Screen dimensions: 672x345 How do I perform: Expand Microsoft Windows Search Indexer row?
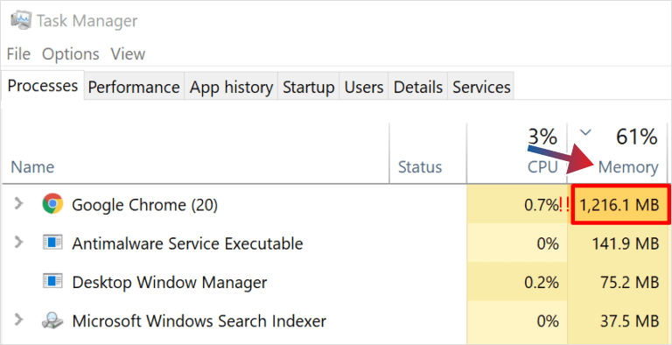tap(18, 320)
